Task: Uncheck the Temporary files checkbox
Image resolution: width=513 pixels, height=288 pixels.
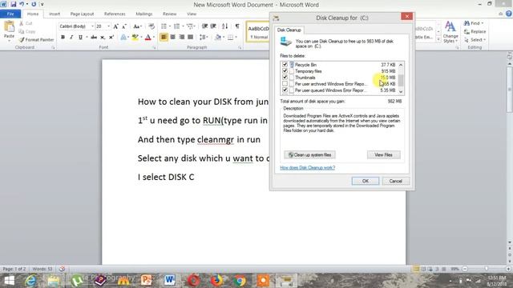Action: pos(285,71)
